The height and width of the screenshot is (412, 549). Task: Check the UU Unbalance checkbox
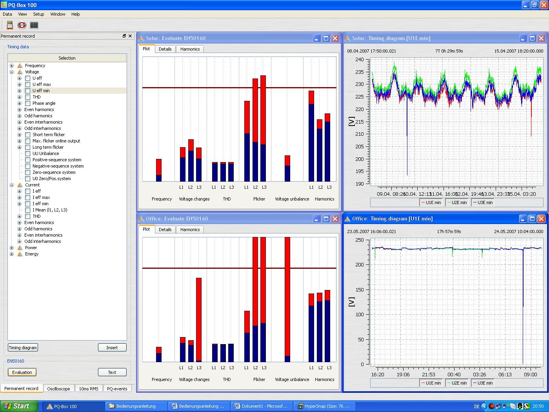(27, 153)
